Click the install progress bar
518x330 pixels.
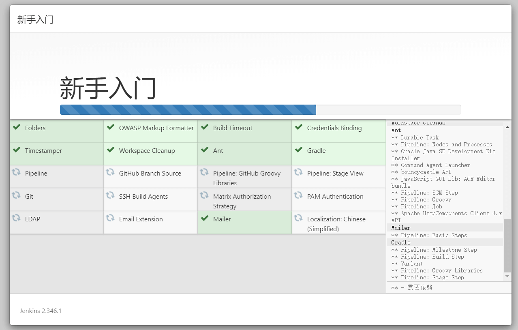(x=261, y=109)
